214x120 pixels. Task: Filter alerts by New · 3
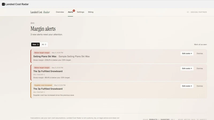pyautogui.click(x=36, y=45)
